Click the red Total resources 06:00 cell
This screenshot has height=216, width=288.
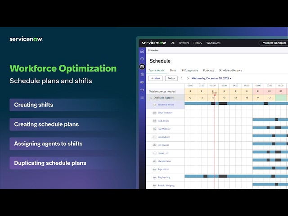coord(258,91)
